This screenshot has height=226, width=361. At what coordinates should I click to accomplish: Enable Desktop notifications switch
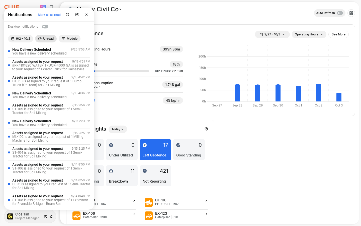tap(45, 27)
